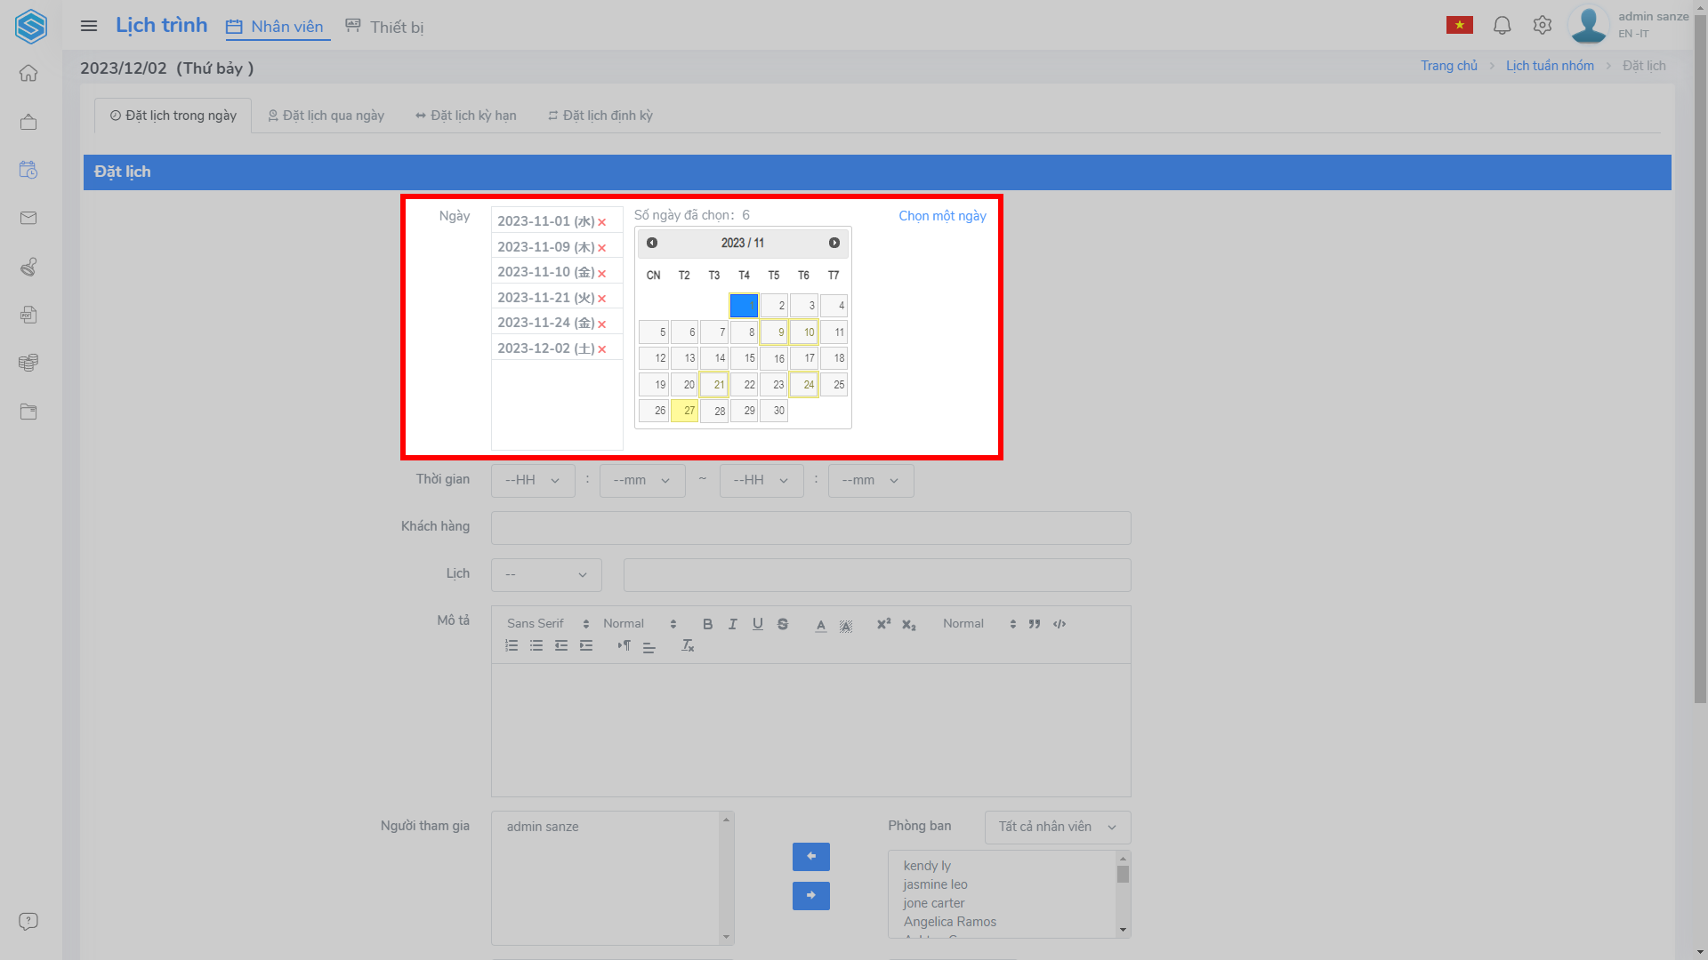Select Angelica Ramos in staff list
1708x960 pixels.
(950, 922)
